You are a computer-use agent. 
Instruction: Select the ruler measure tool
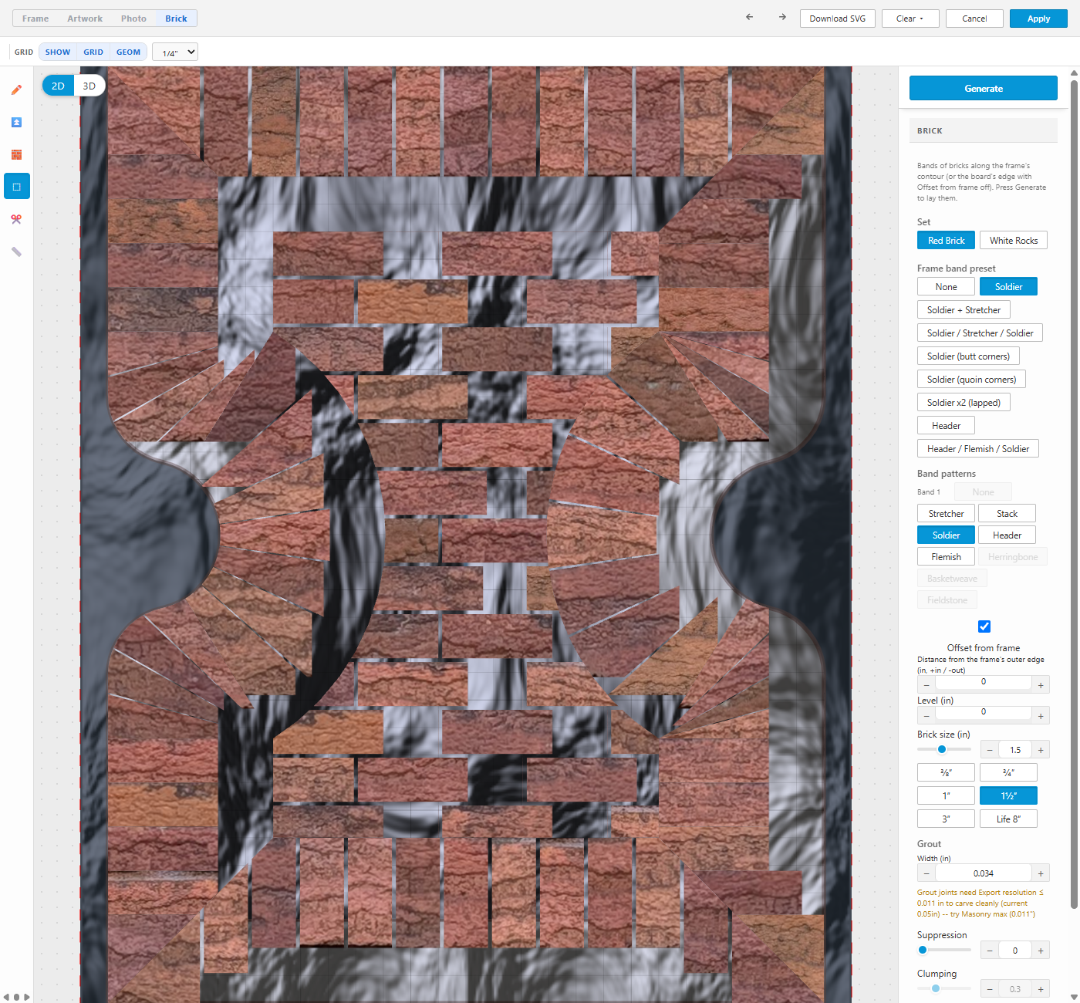16,252
